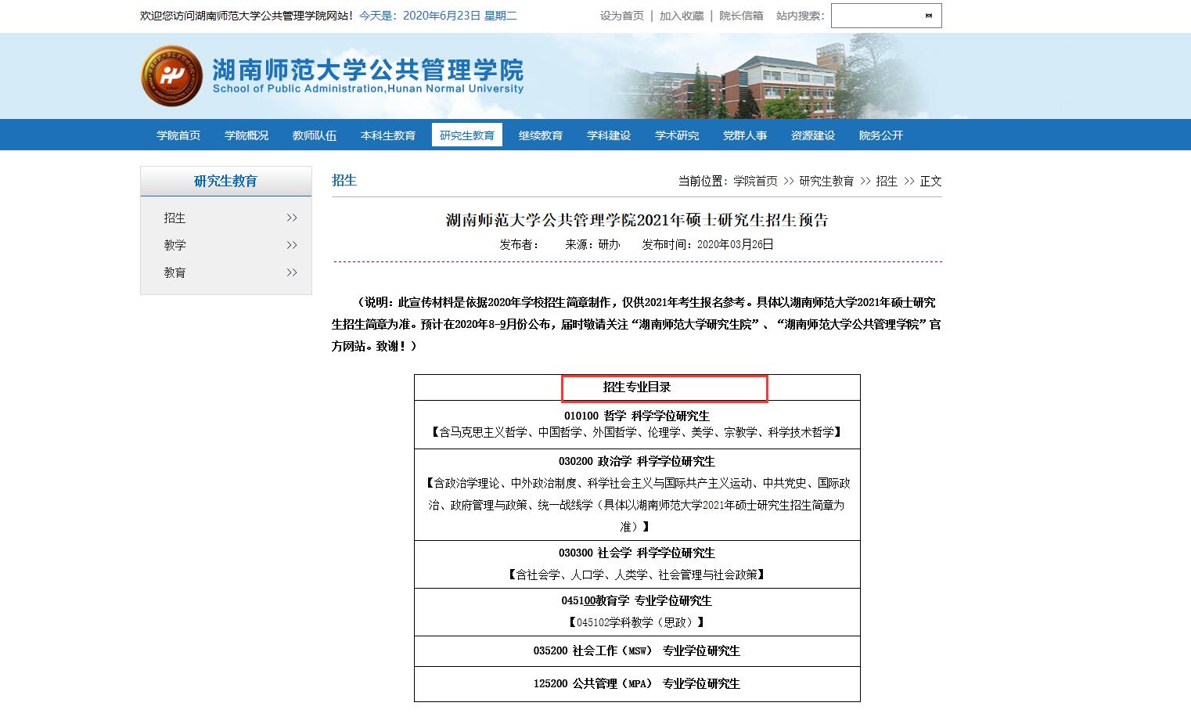Open the 院长信箱 link
Viewport: 1191px width, 717px height.
(x=741, y=16)
